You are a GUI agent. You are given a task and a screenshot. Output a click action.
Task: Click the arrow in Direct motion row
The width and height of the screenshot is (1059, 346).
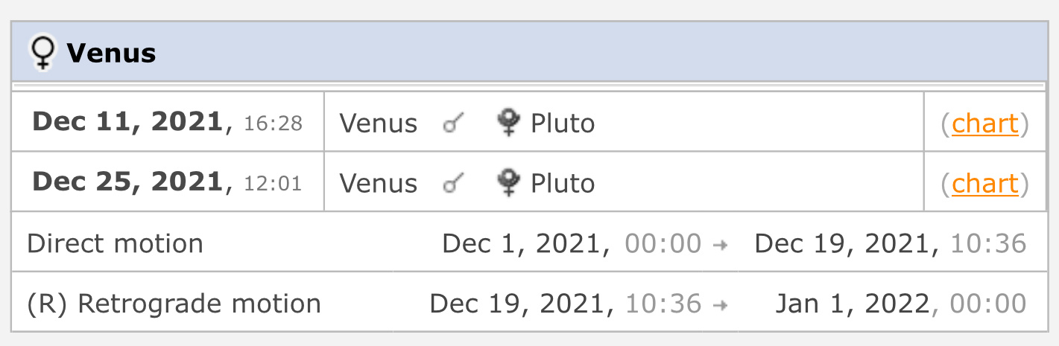(720, 244)
